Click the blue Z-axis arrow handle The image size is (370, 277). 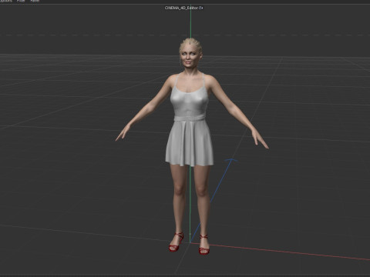[x=230, y=160]
